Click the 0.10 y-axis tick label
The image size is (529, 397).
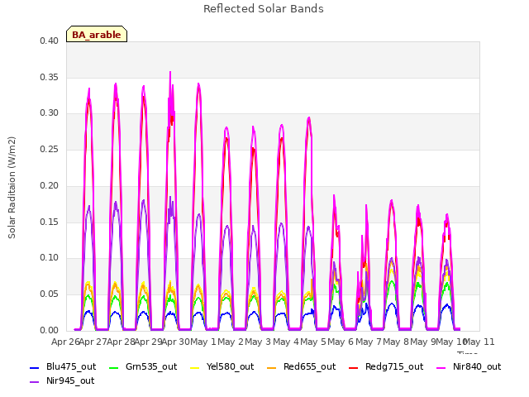(49, 257)
